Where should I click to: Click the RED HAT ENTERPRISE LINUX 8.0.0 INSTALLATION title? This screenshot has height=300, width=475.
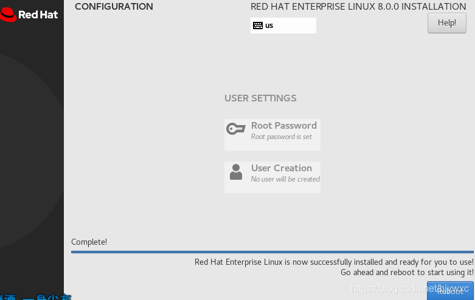pos(358,7)
